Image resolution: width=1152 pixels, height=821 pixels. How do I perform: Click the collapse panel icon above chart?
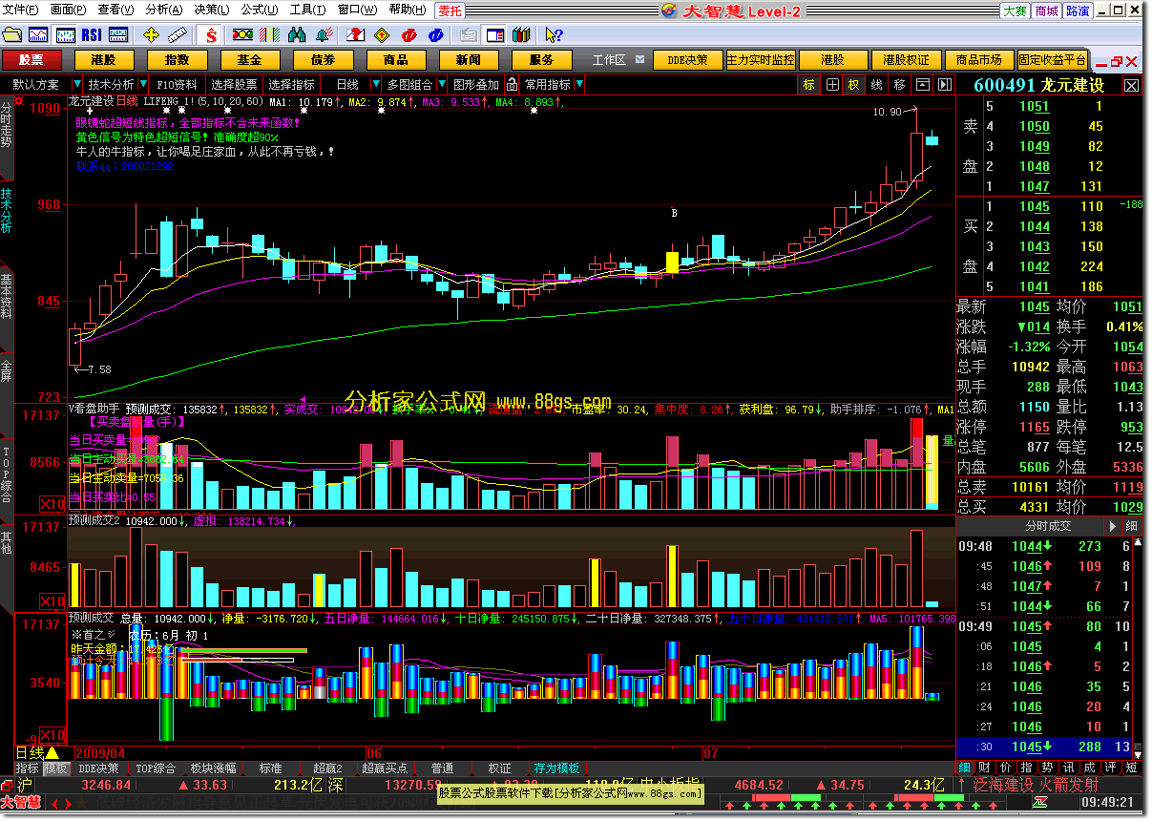[x=923, y=84]
